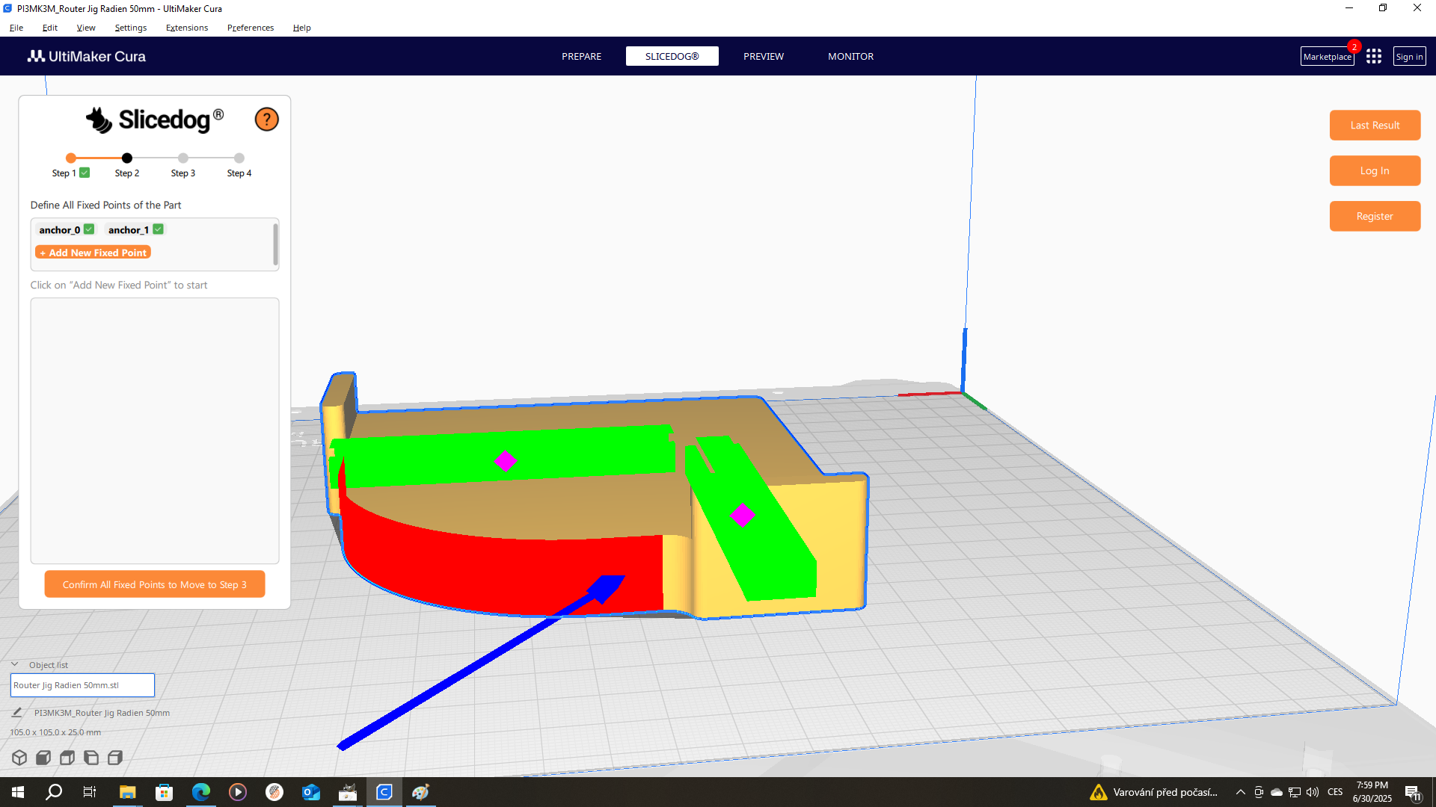1436x807 pixels.
Task: Select the Step 1 progress dot
Action: point(71,158)
